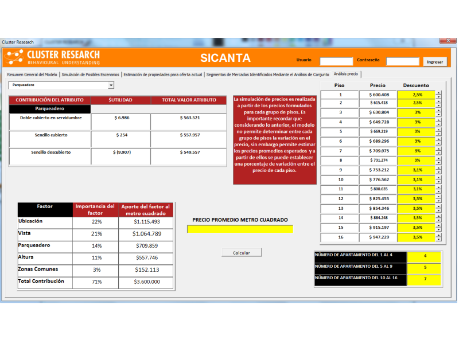Open the Parqueadero attribute dropdown
This screenshot has width=459, height=344.
tap(111, 85)
